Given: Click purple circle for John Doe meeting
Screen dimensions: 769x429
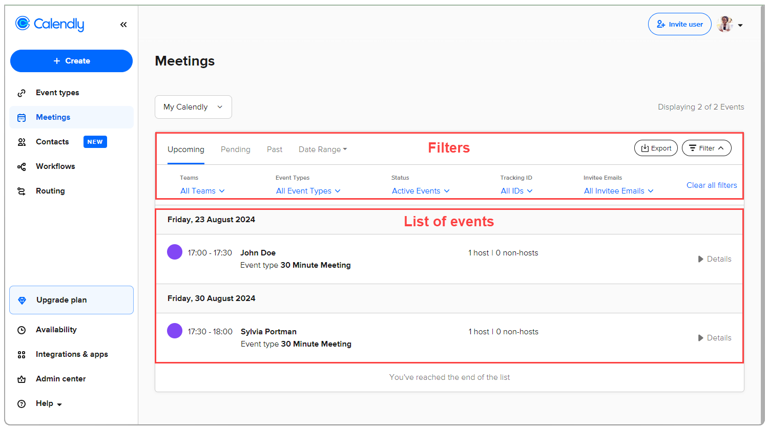Looking at the screenshot, I should tap(175, 252).
